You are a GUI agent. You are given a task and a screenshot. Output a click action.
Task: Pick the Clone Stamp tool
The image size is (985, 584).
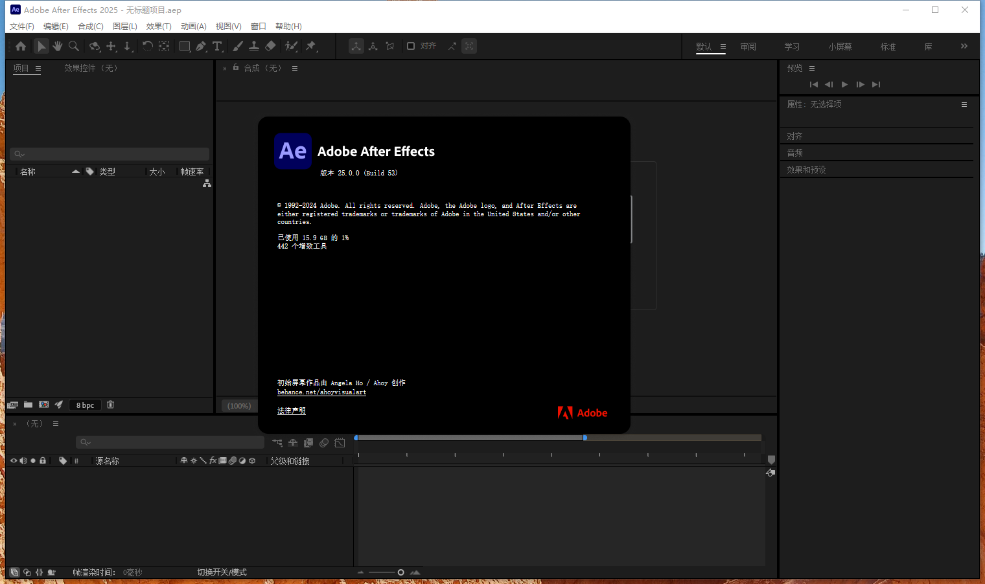254,46
